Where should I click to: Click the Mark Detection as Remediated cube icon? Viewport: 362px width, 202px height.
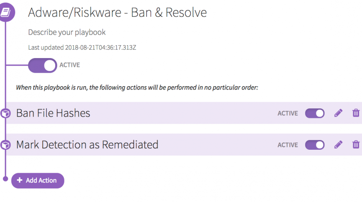(5, 145)
